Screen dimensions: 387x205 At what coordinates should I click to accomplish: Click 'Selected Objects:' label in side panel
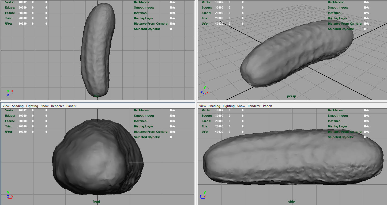click(341, 137)
